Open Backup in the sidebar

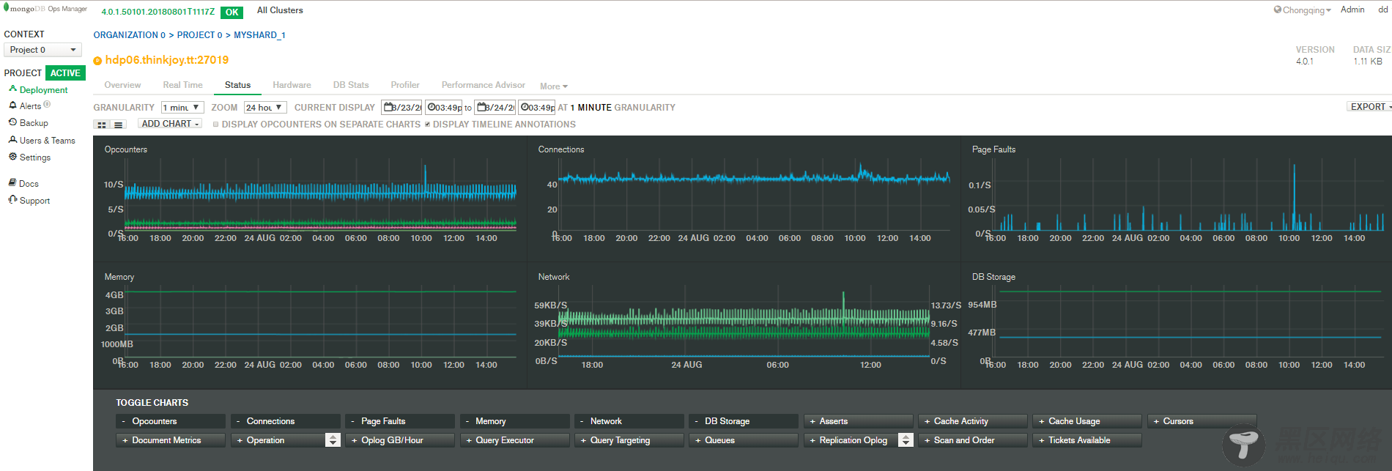pyautogui.click(x=34, y=123)
